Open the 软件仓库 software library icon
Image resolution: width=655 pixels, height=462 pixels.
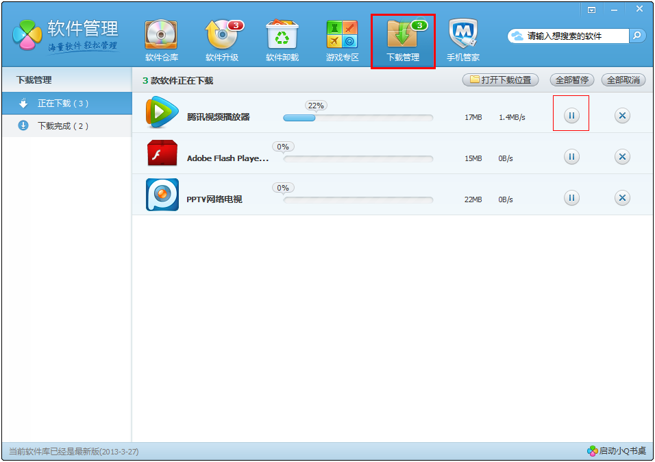pos(161,36)
